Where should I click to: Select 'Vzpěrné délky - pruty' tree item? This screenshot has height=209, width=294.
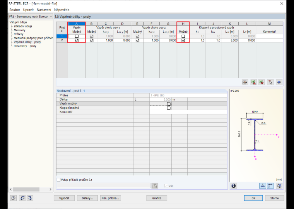[x=27, y=42]
